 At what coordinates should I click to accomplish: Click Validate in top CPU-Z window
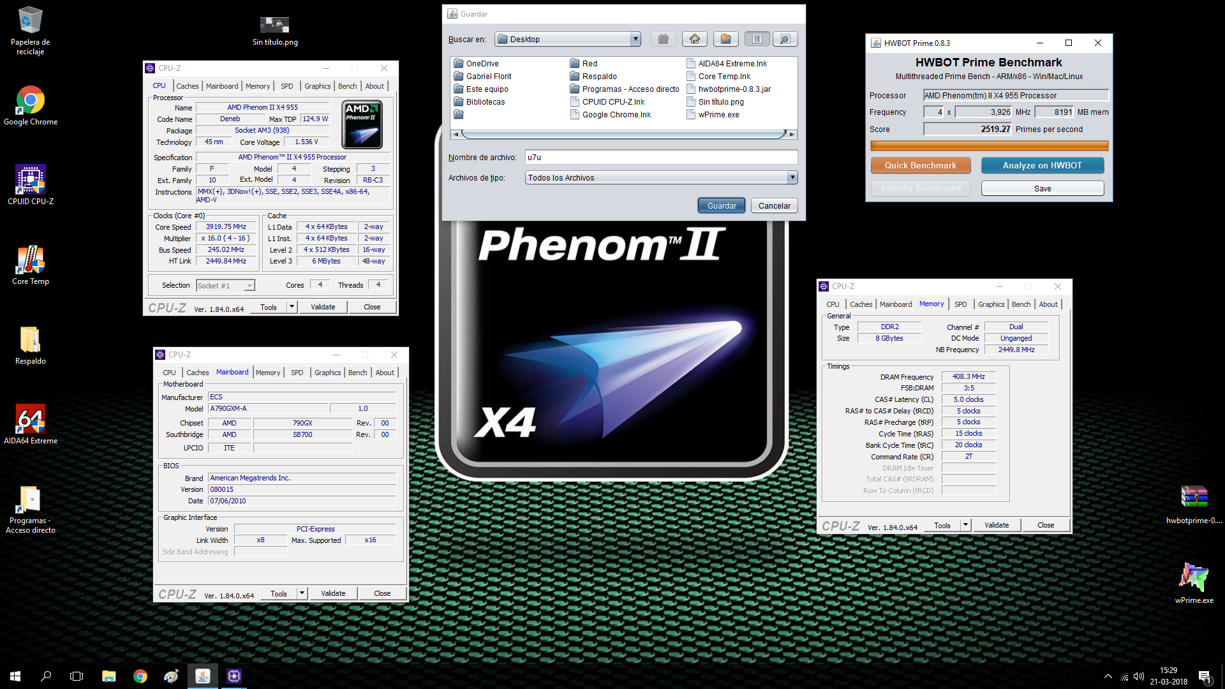[x=323, y=307]
